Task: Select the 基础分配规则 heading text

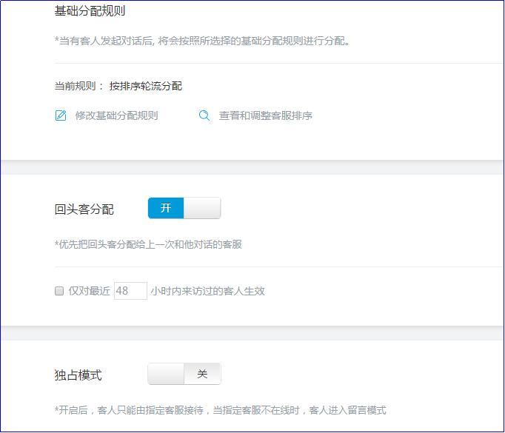Action: 90,10
